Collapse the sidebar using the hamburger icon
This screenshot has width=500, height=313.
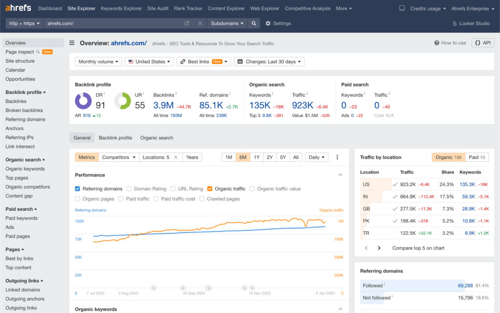coord(72,43)
